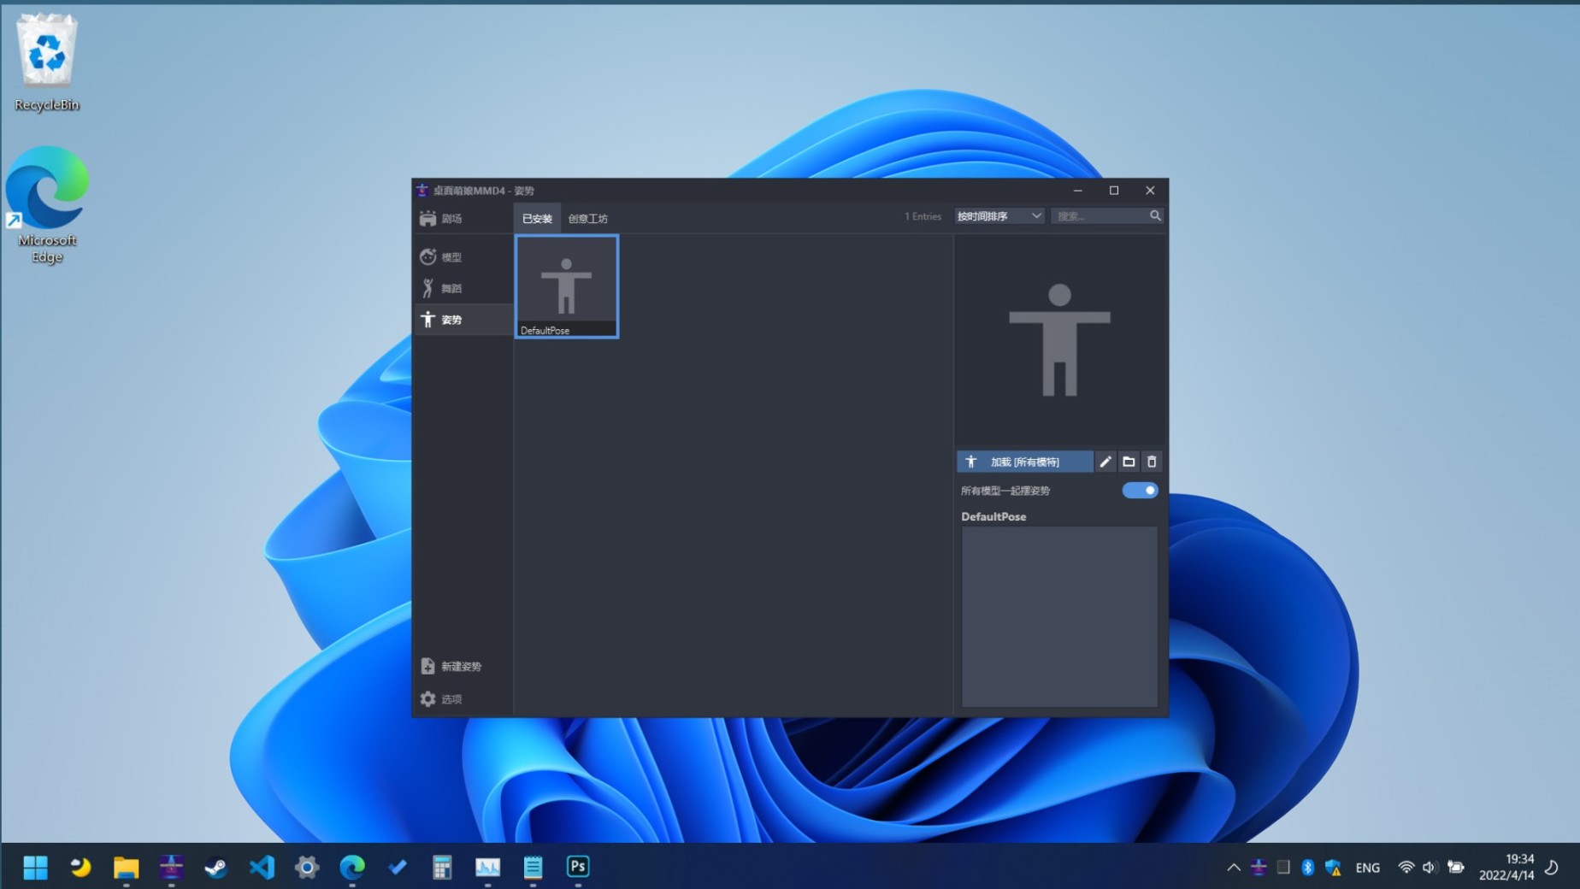This screenshot has height=889, width=1580.
Task: Open Steam from the taskbar
Action: (x=216, y=868)
